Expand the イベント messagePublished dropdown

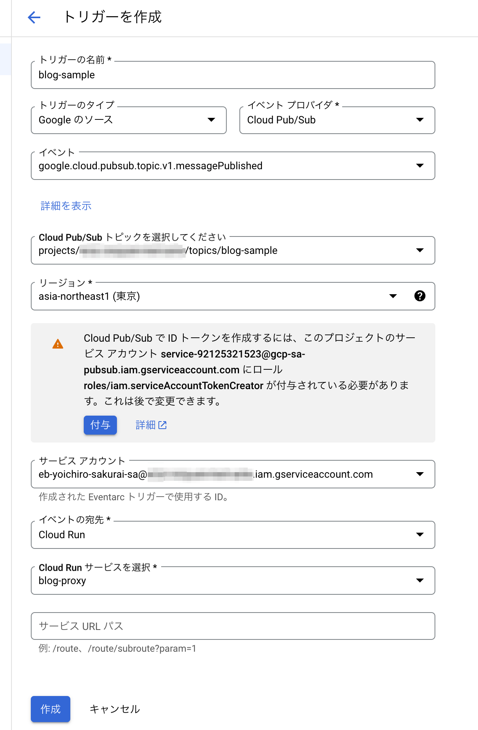(x=233, y=166)
